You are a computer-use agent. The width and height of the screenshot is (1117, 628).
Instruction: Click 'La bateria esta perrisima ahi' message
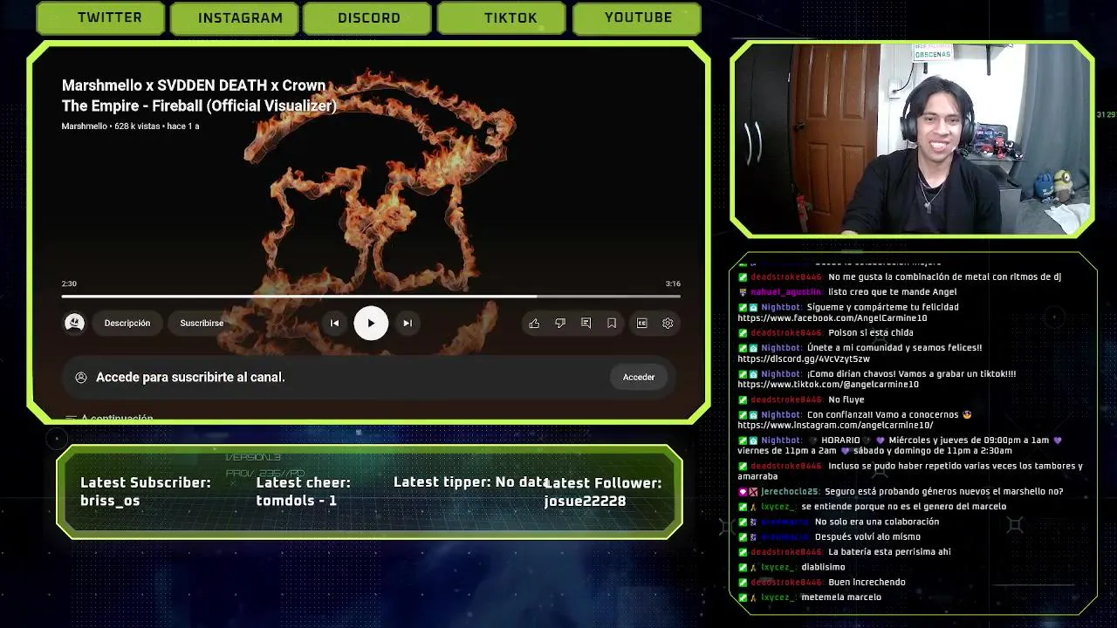coord(889,551)
